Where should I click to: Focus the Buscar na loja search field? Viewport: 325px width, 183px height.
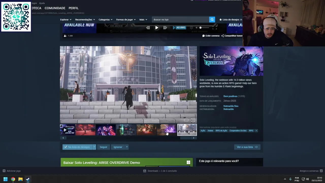pos(181,20)
